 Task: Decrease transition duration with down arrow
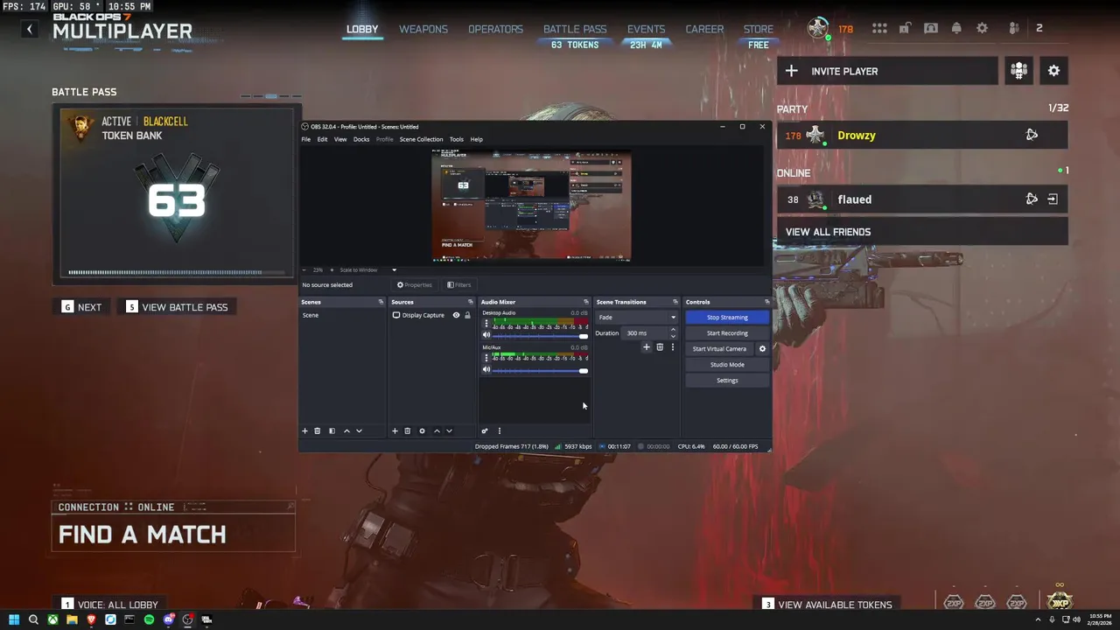[x=673, y=336]
